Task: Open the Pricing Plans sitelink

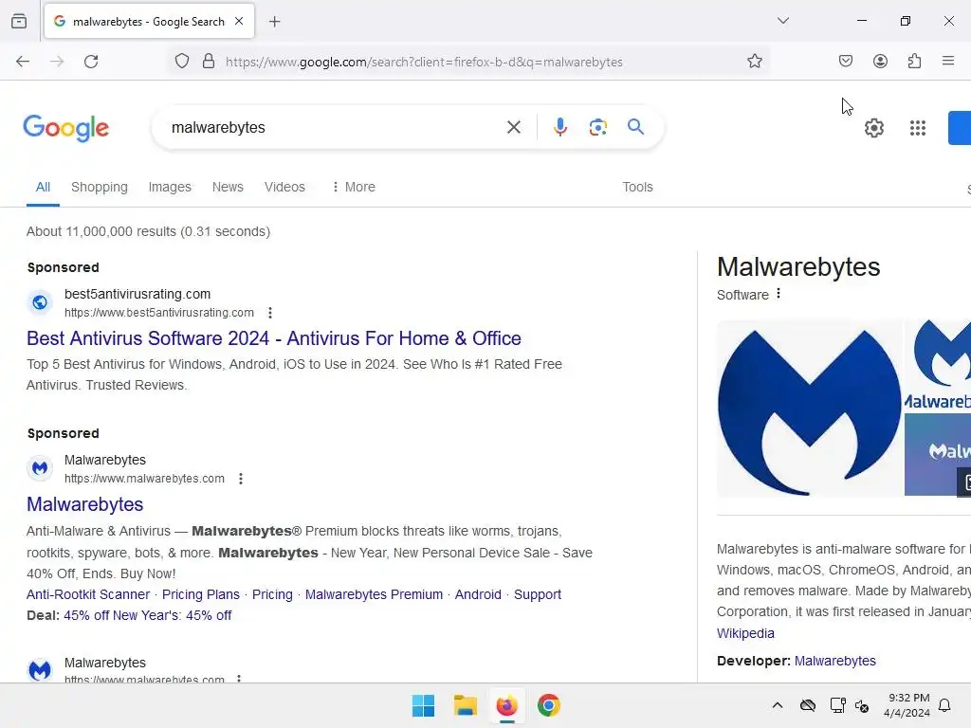Action: point(201,594)
